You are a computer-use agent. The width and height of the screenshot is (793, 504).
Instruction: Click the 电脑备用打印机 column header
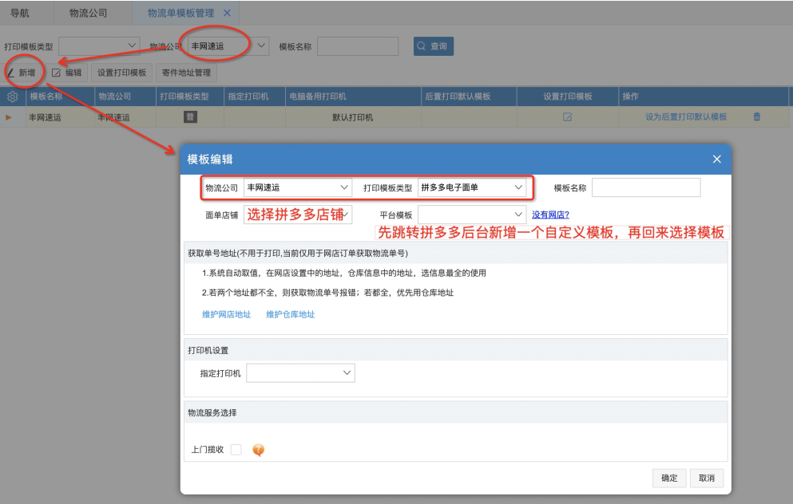tap(353, 96)
